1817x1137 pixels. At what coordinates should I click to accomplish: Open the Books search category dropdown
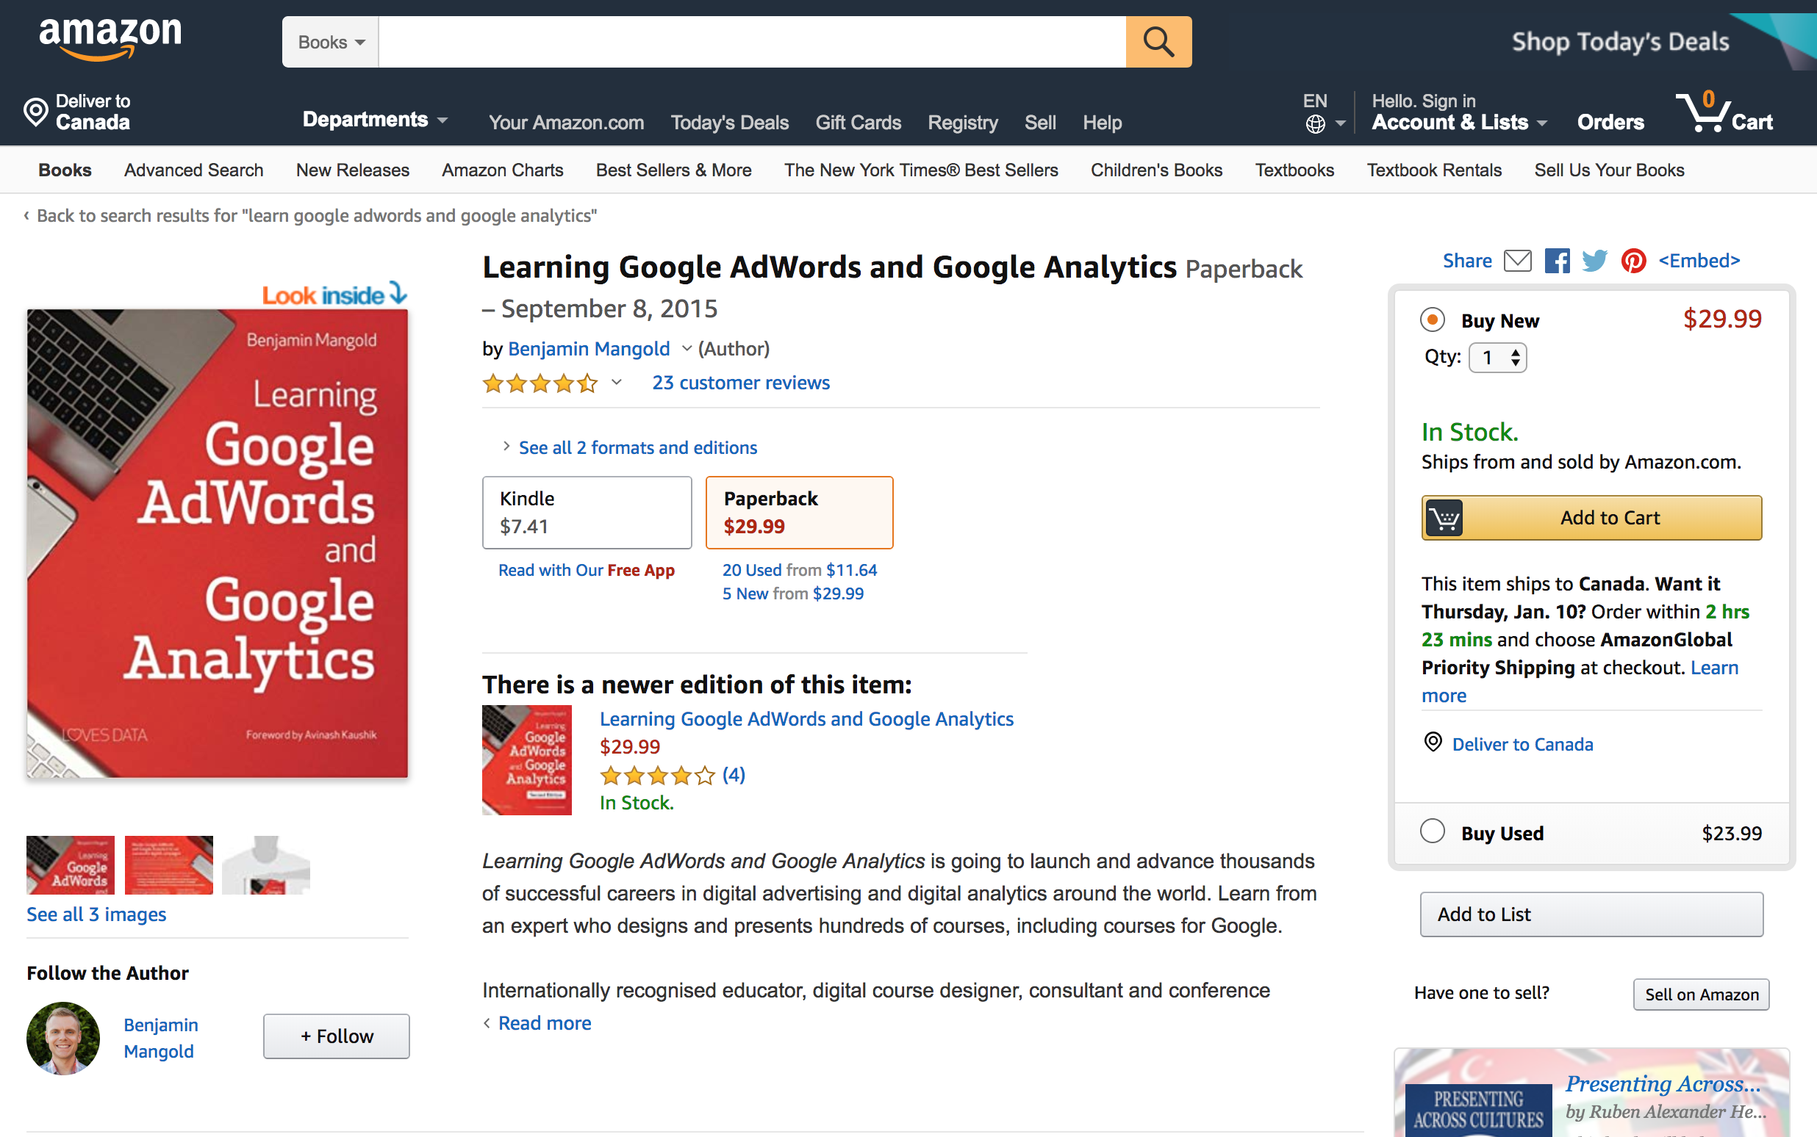330,42
